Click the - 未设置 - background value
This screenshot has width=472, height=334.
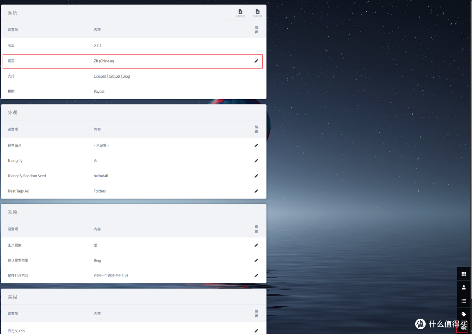pos(101,145)
